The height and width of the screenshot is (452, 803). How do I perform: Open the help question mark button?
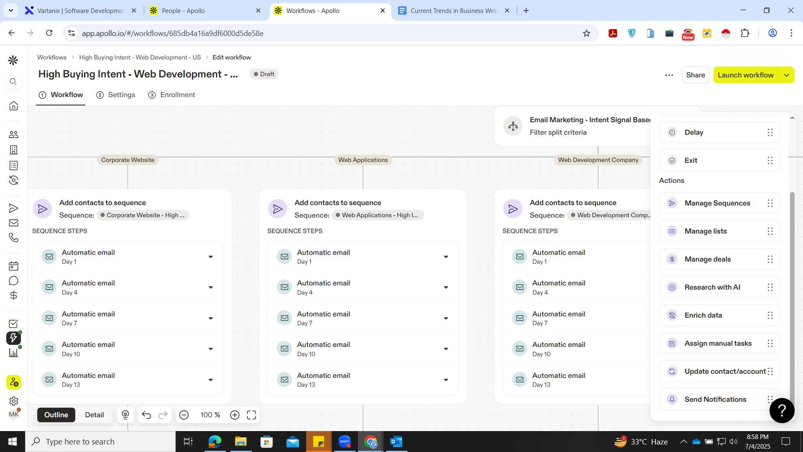tap(782, 411)
